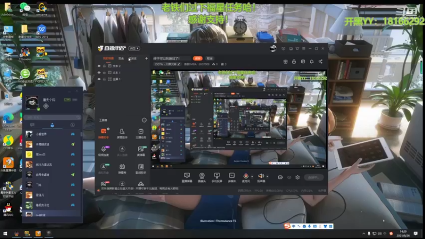This screenshot has width=425, height=239.
Task: Open the orange streaming app taskbar icon
Action: tap(38, 234)
